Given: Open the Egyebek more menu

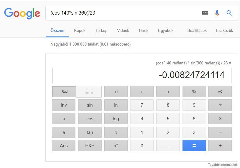Looking at the screenshot, I should 165,30.
